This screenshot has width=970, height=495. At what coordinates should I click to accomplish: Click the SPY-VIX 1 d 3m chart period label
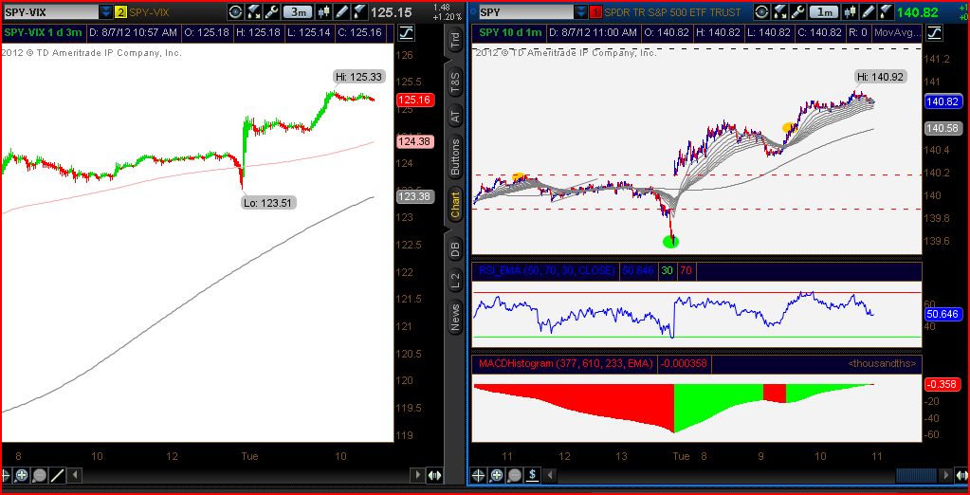43,33
